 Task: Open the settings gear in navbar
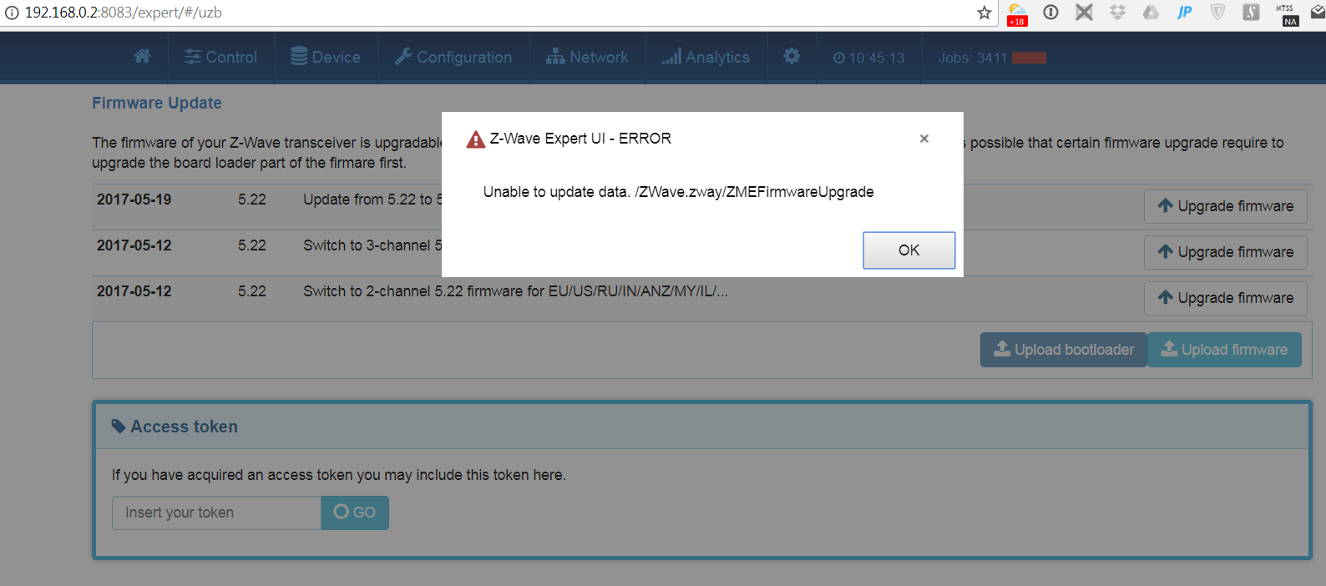[792, 57]
